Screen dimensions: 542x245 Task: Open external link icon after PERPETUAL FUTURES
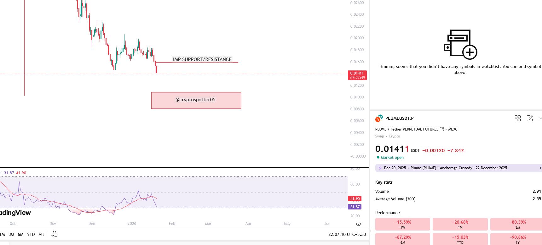click(442, 129)
